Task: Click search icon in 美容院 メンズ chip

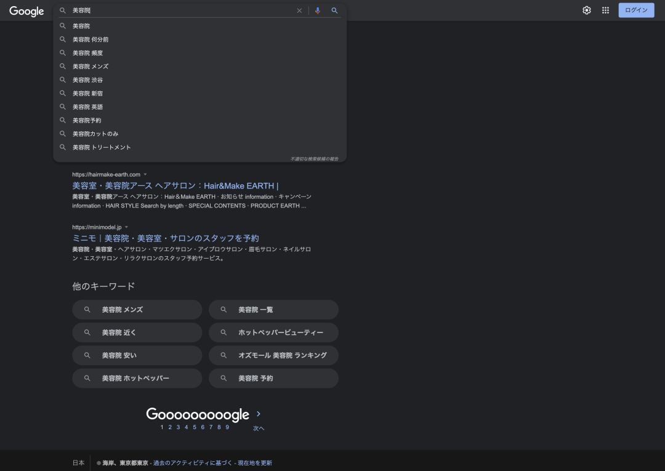Action: [x=87, y=310]
